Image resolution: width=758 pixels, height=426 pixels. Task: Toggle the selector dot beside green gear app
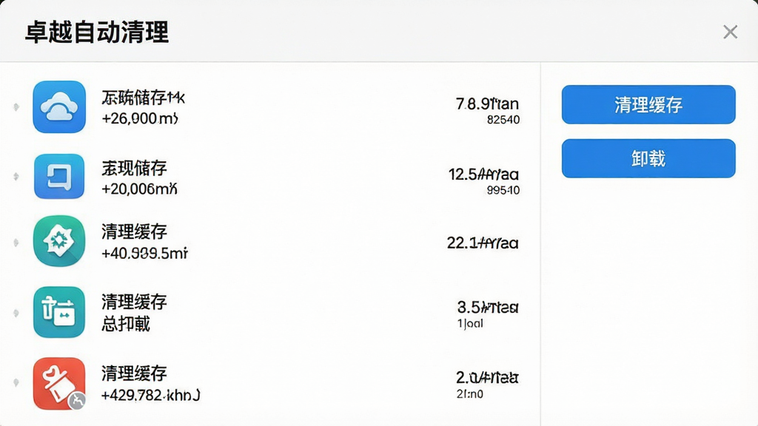[x=16, y=242]
